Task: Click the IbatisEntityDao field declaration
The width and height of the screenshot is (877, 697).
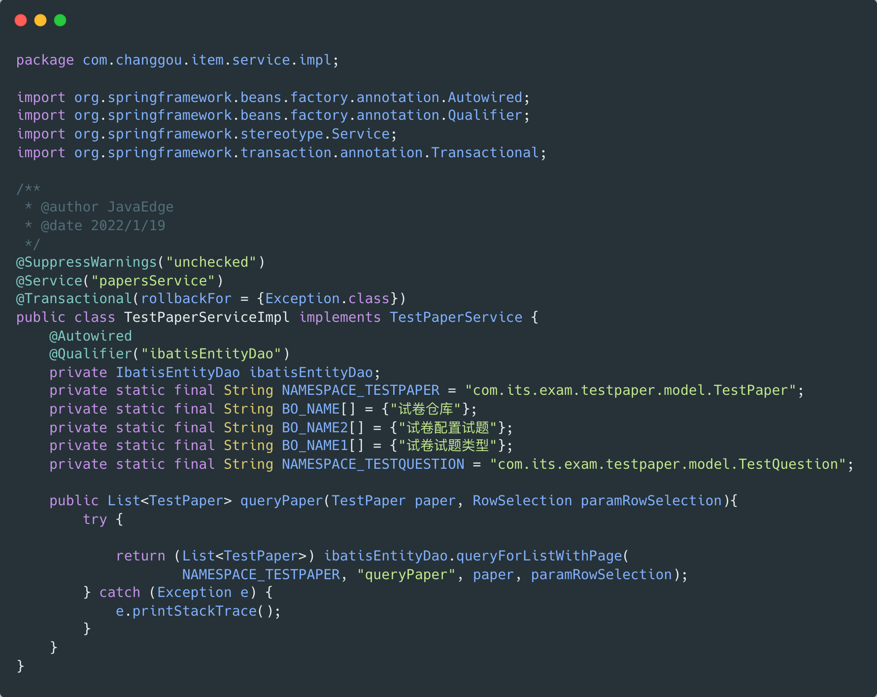Action: 215,373
